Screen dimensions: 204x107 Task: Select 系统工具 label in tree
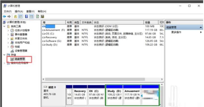point(16,26)
